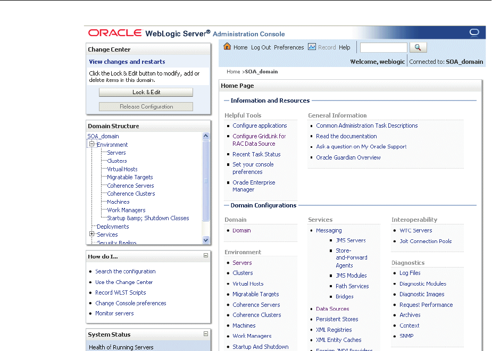The height and width of the screenshot is (351, 492).
Task: Open Oracle Enterprise Manager link
Action: (x=254, y=186)
